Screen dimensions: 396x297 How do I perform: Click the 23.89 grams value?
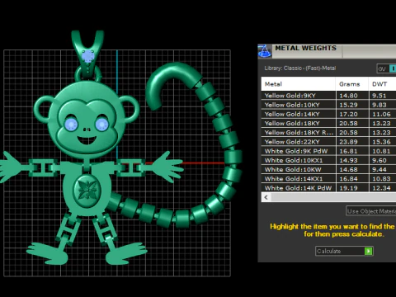coord(348,142)
